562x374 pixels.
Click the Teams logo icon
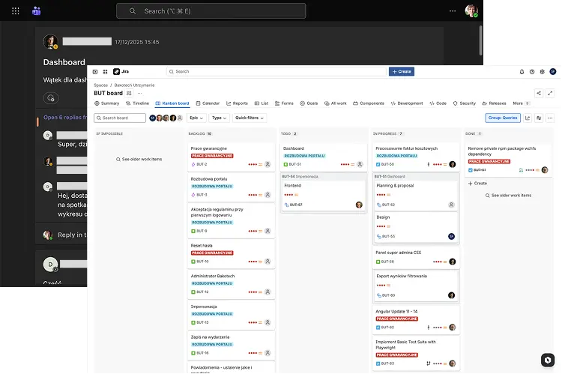tap(36, 11)
